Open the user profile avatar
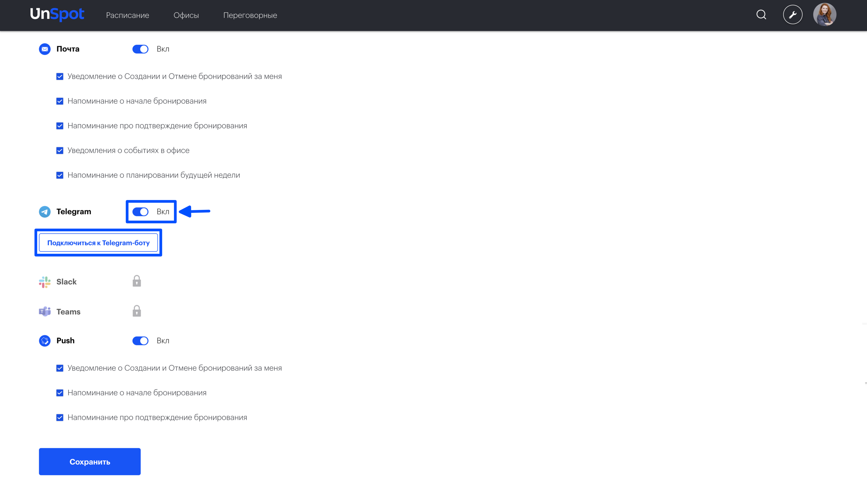The height and width of the screenshot is (486, 867). click(x=825, y=14)
